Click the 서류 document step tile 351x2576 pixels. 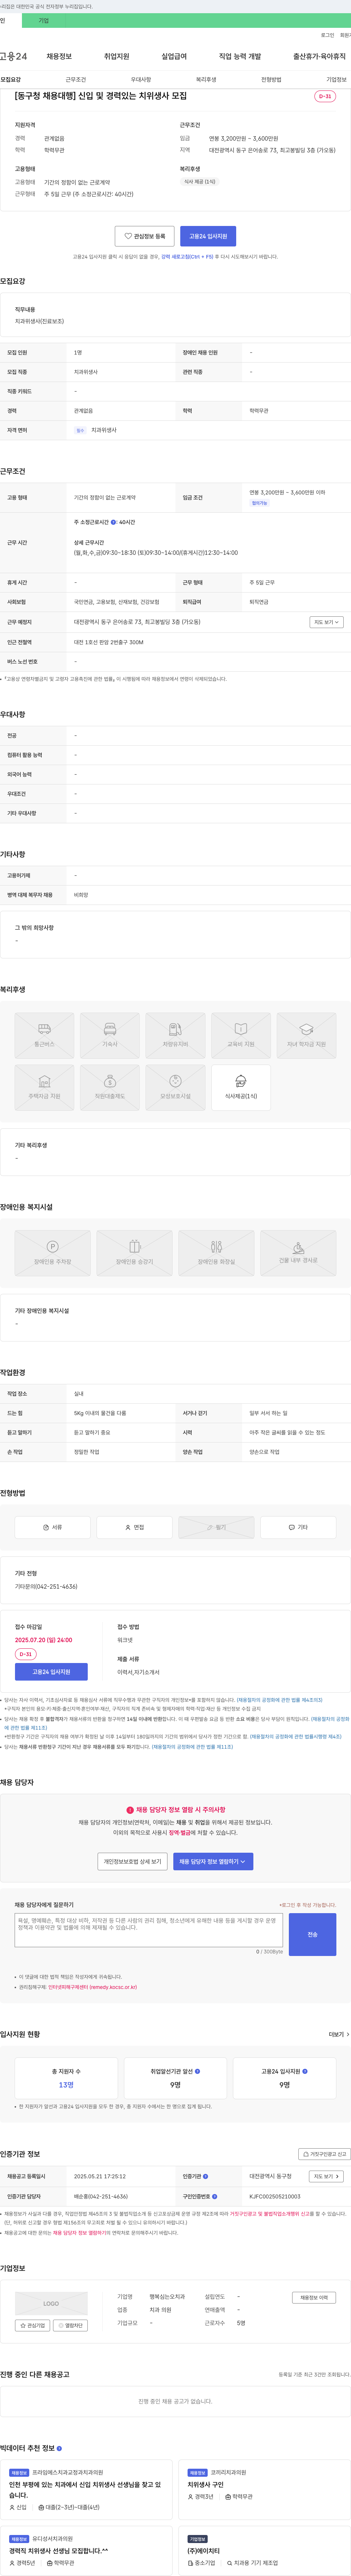[x=53, y=1527]
